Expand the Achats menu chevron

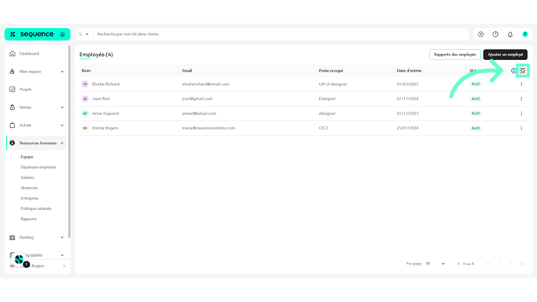click(x=62, y=125)
